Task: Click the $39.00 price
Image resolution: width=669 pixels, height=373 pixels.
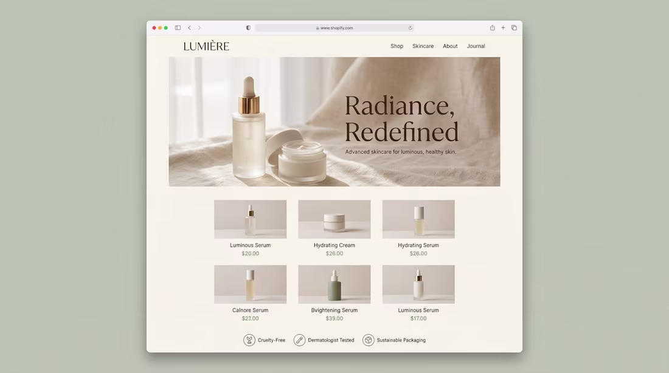Action: 334,318
